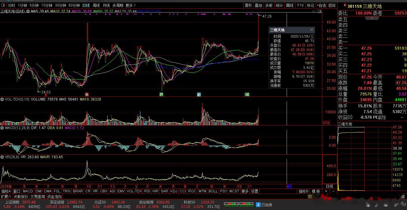Viewport: 407px width, 210px height.
Task: Click the layout icon left of 分时
Action: (x=3, y=5)
